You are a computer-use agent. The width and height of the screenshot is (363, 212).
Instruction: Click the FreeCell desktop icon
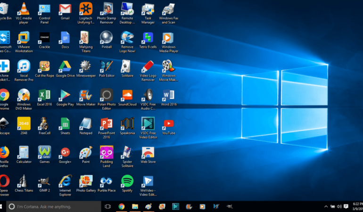click(44, 123)
